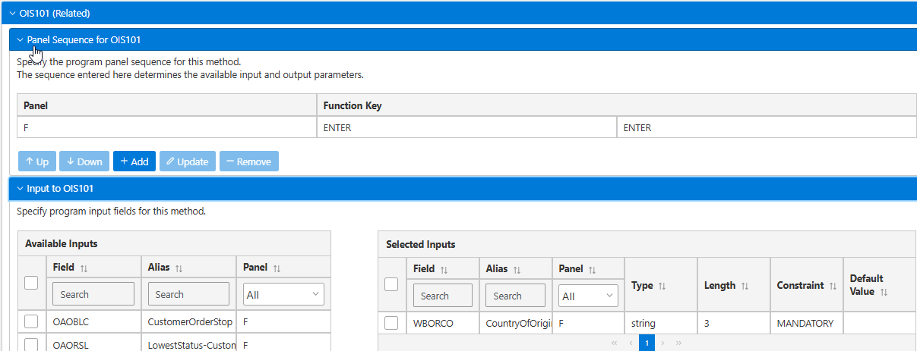Tick the WBORCO selected input checkbox
This screenshot has height=351, width=917.
pyautogui.click(x=391, y=323)
